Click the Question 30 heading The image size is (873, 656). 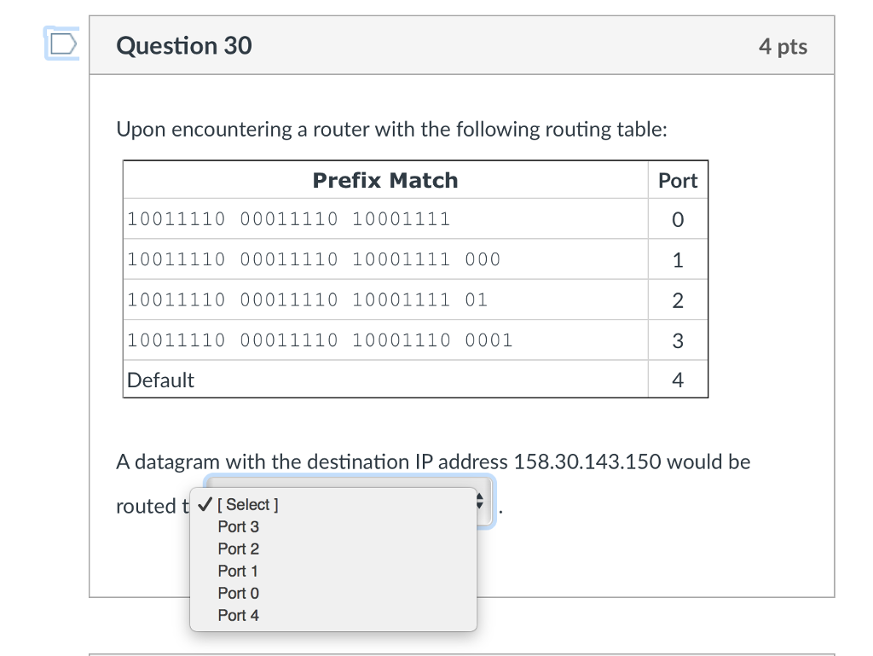184,46
